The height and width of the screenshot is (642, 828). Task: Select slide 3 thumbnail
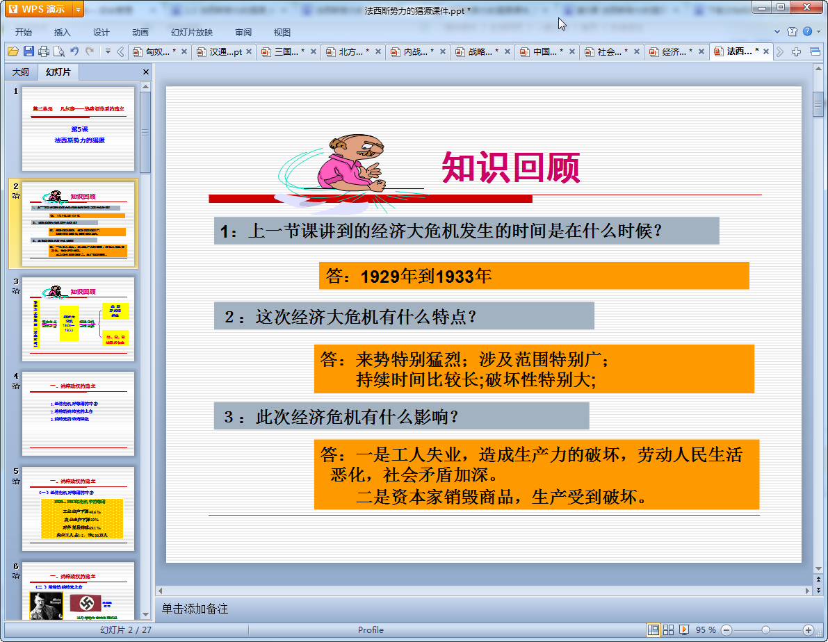point(78,319)
